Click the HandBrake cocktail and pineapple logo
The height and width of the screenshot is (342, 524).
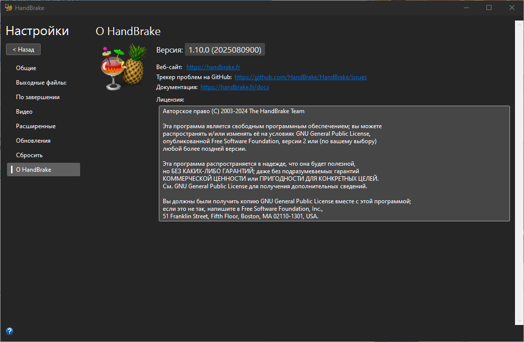pyautogui.click(x=124, y=67)
